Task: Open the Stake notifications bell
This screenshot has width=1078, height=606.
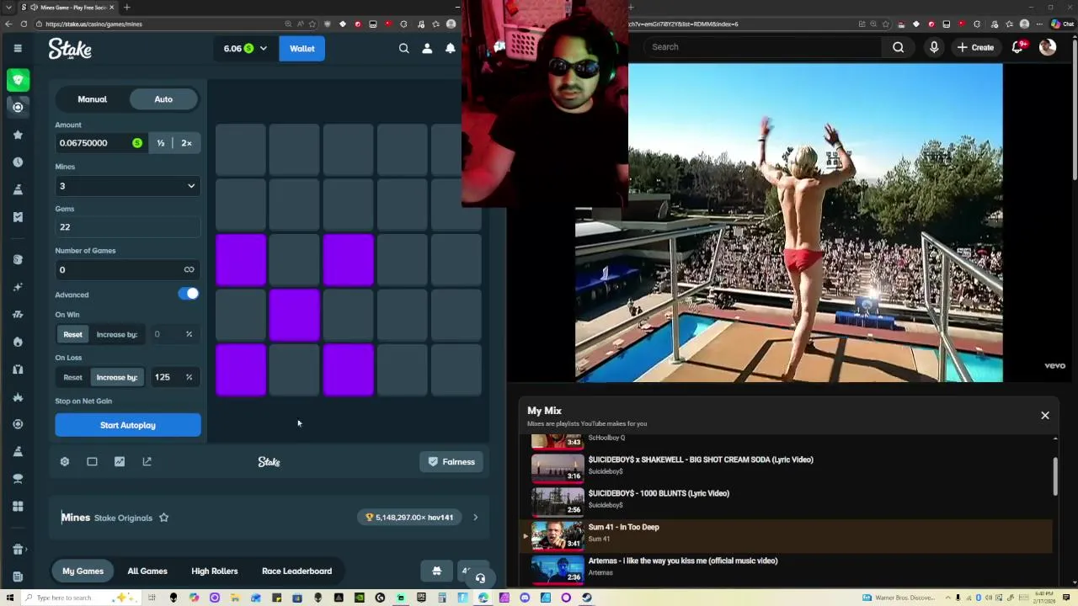Action: pos(451,49)
